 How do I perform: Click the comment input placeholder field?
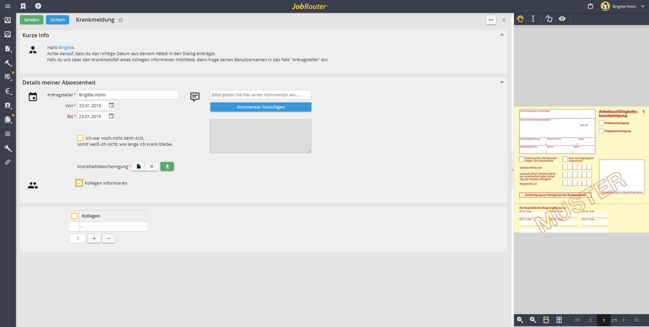point(261,95)
